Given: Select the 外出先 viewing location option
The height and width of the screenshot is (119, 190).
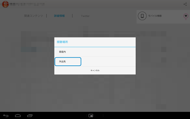Looking at the screenshot, I should pyautogui.click(x=68, y=62).
